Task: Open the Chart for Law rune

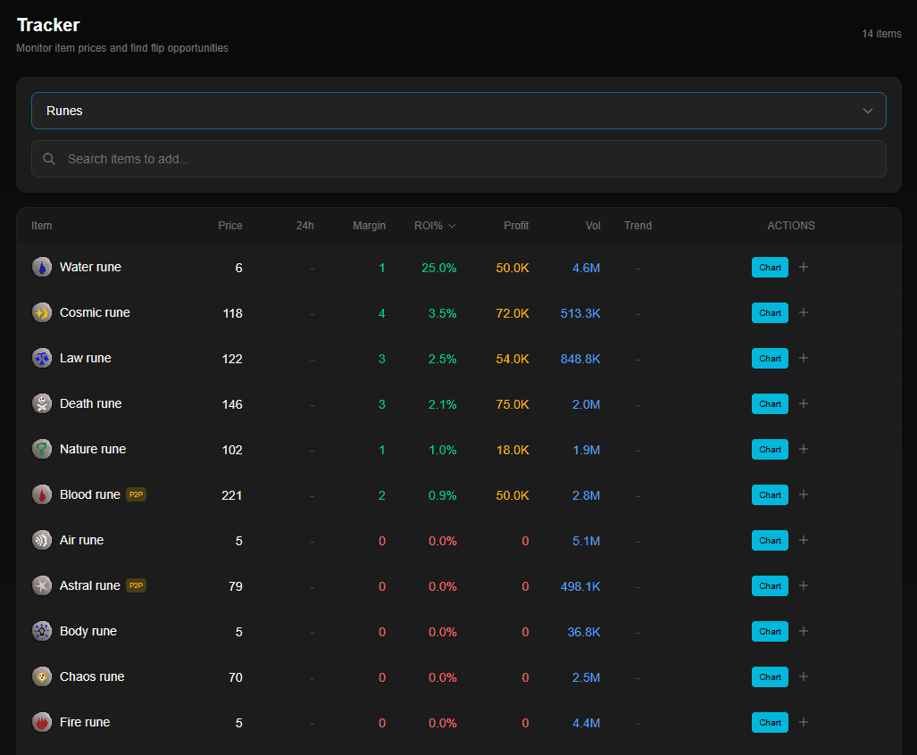Action: tap(770, 358)
